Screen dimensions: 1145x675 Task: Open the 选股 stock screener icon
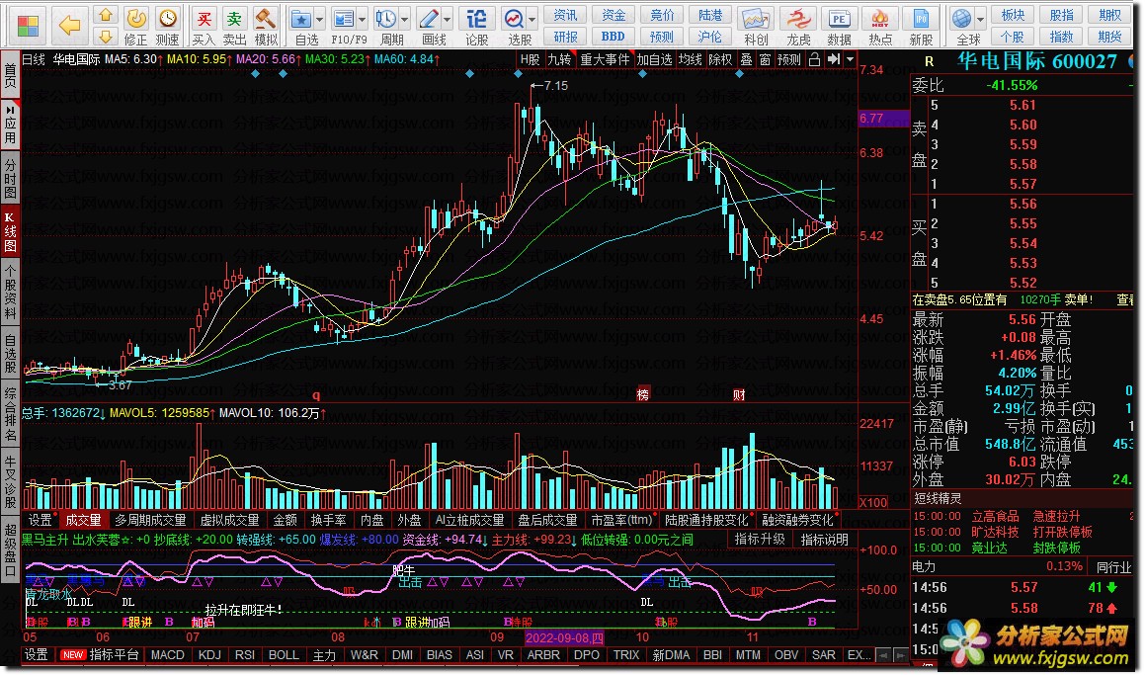[514, 18]
